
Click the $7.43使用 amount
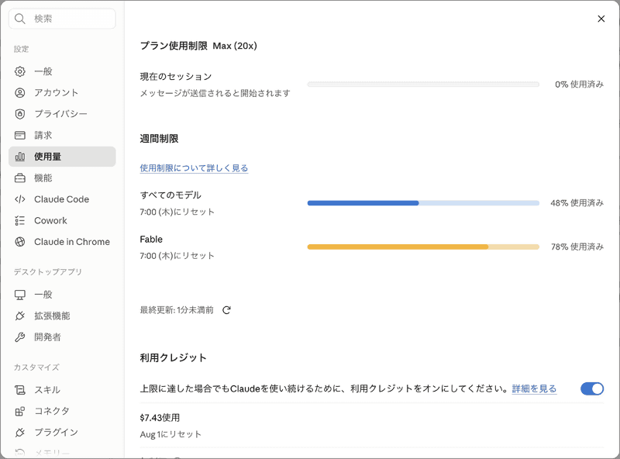coord(160,418)
